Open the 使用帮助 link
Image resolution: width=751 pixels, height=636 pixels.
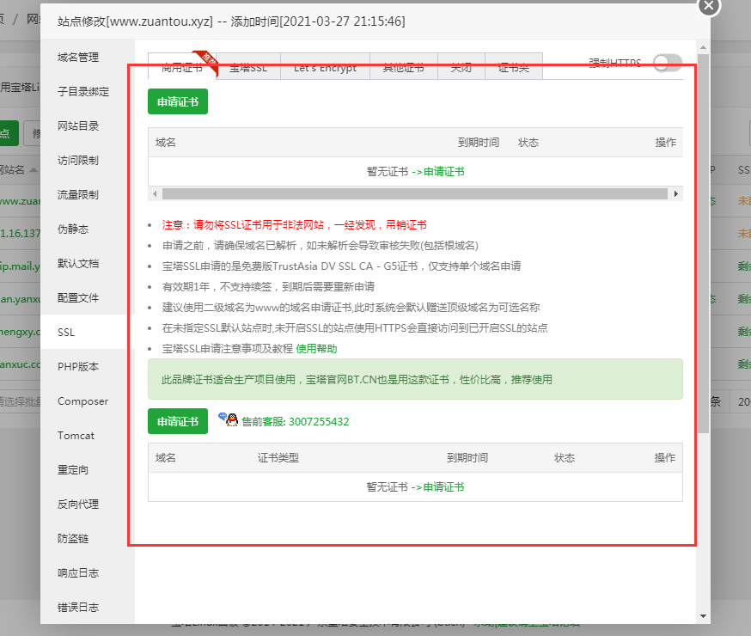[x=316, y=349]
